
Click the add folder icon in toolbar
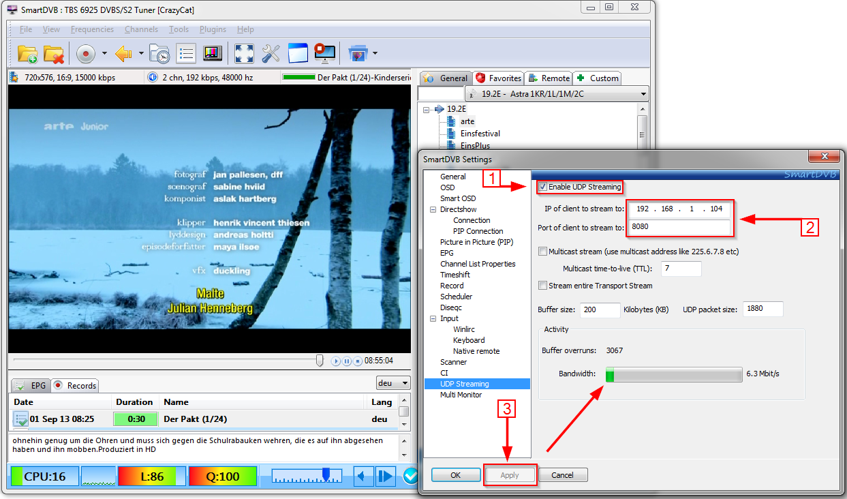[27, 54]
